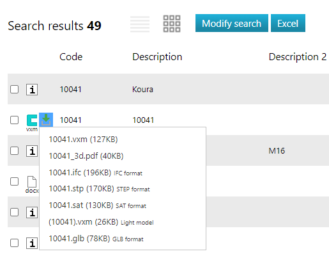Switch to grid view icon
Viewport: 329px width, 256px height.
click(172, 24)
